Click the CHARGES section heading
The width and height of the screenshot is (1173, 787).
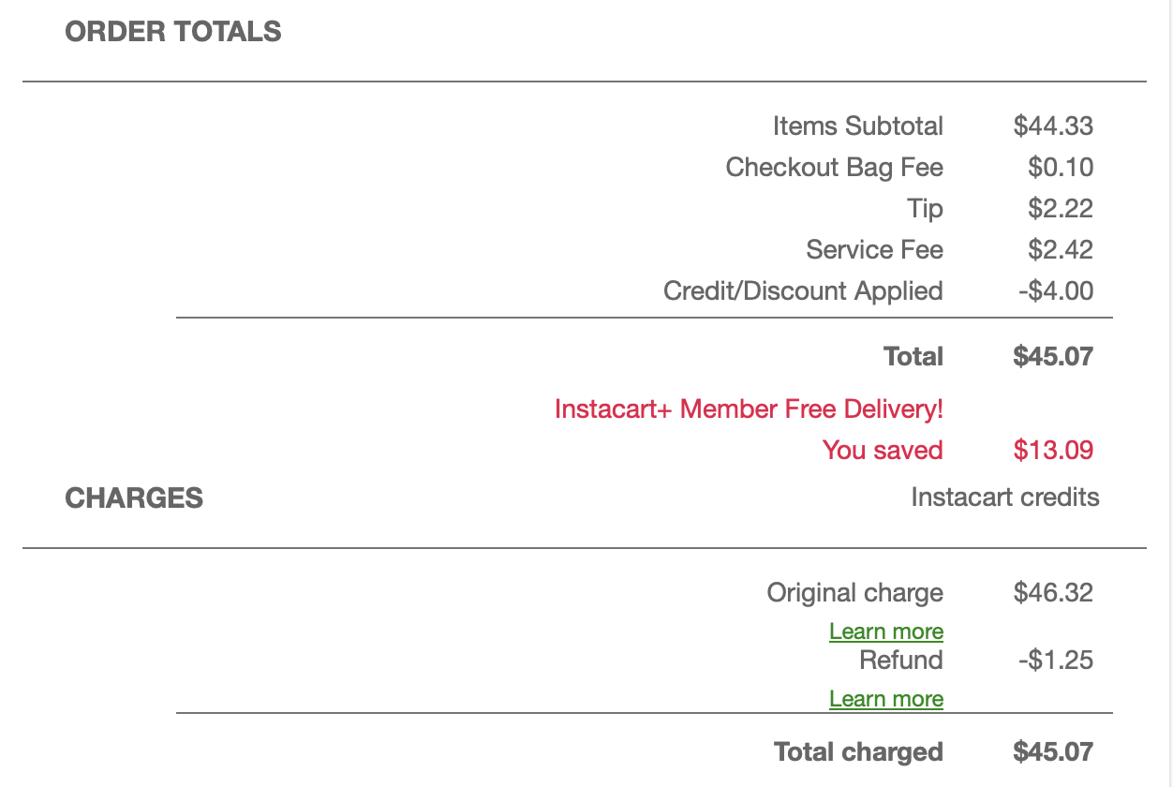(x=134, y=497)
